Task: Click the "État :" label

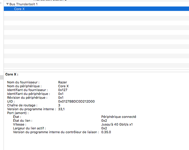Action: coord(17,117)
